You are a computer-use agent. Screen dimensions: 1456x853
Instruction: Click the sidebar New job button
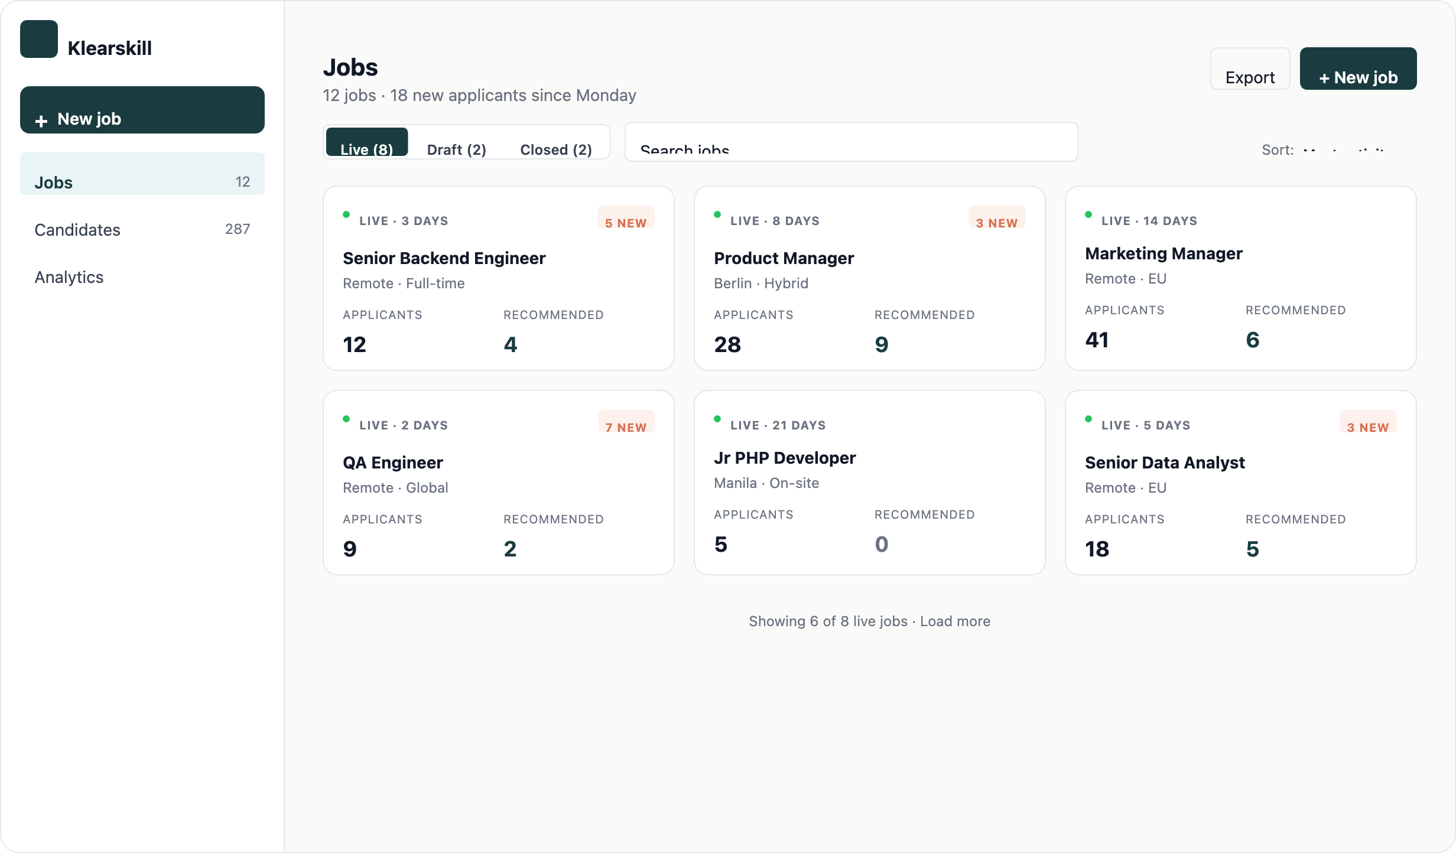[142, 110]
